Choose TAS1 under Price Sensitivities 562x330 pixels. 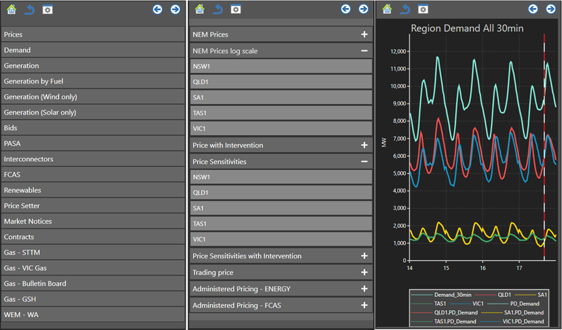[x=281, y=224]
